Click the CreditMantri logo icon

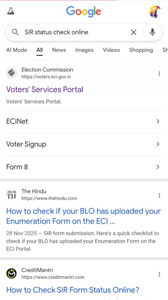(11, 274)
